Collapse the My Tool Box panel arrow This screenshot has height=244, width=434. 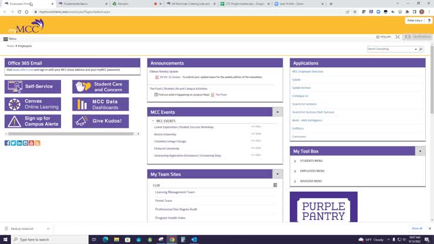tap(420, 151)
